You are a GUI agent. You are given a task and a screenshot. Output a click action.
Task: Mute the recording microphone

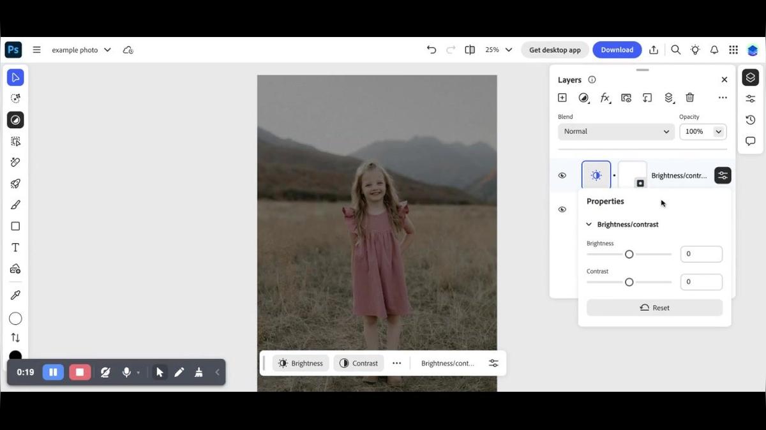point(126,372)
